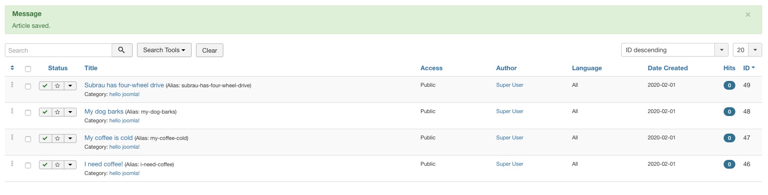The height and width of the screenshot is (195, 768).
Task: Dismiss the Article saved message
Action: coord(748,15)
